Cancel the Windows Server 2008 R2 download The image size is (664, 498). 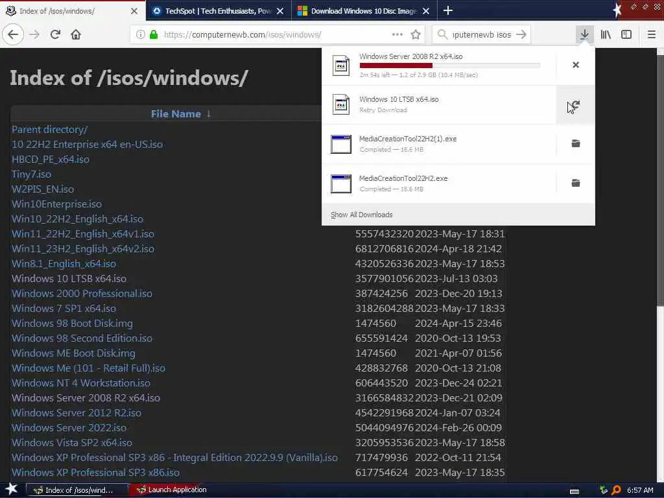point(576,65)
